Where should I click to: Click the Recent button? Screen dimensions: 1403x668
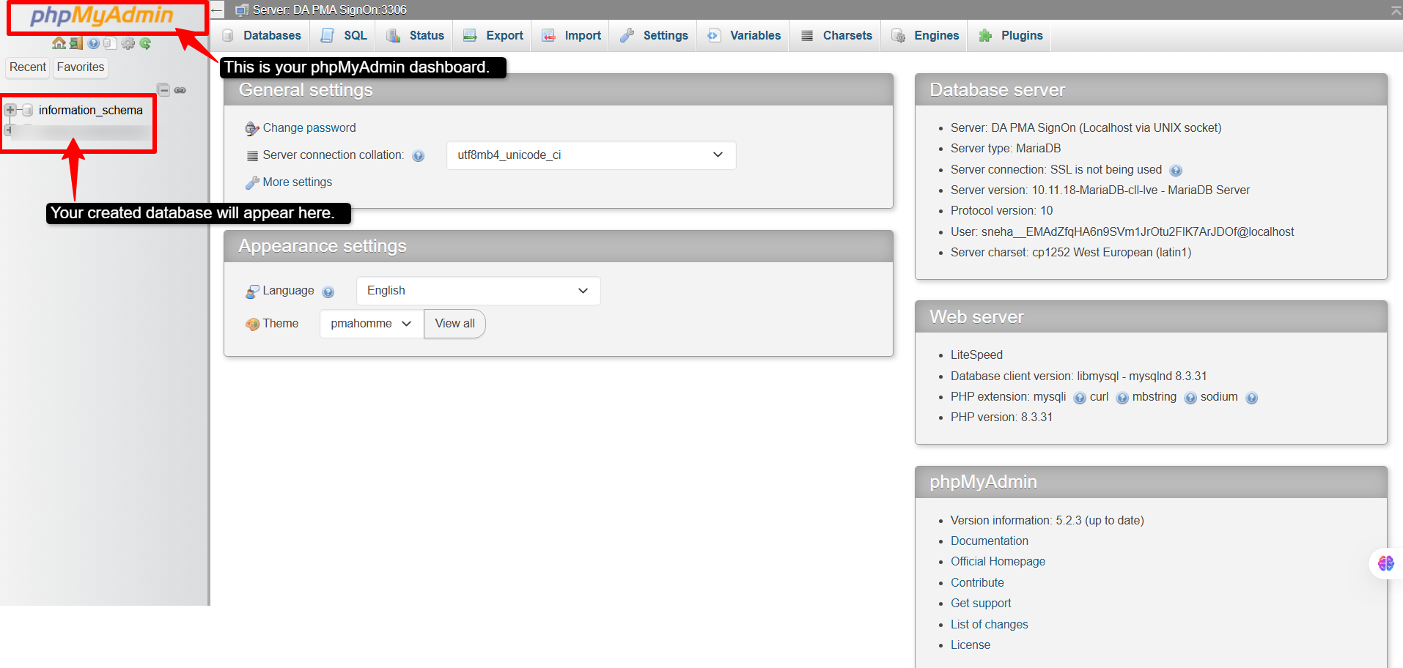tap(28, 67)
